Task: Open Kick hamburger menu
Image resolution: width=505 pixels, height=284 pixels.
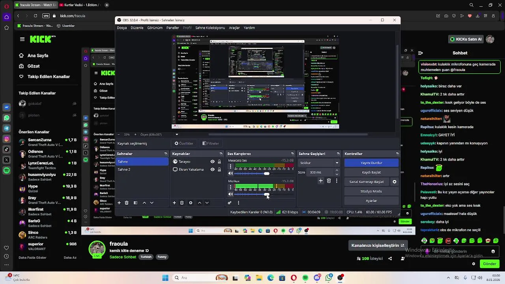Action: point(22,39)
